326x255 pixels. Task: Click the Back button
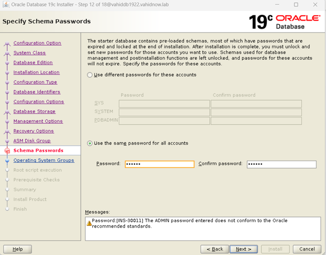pos(215,249)
